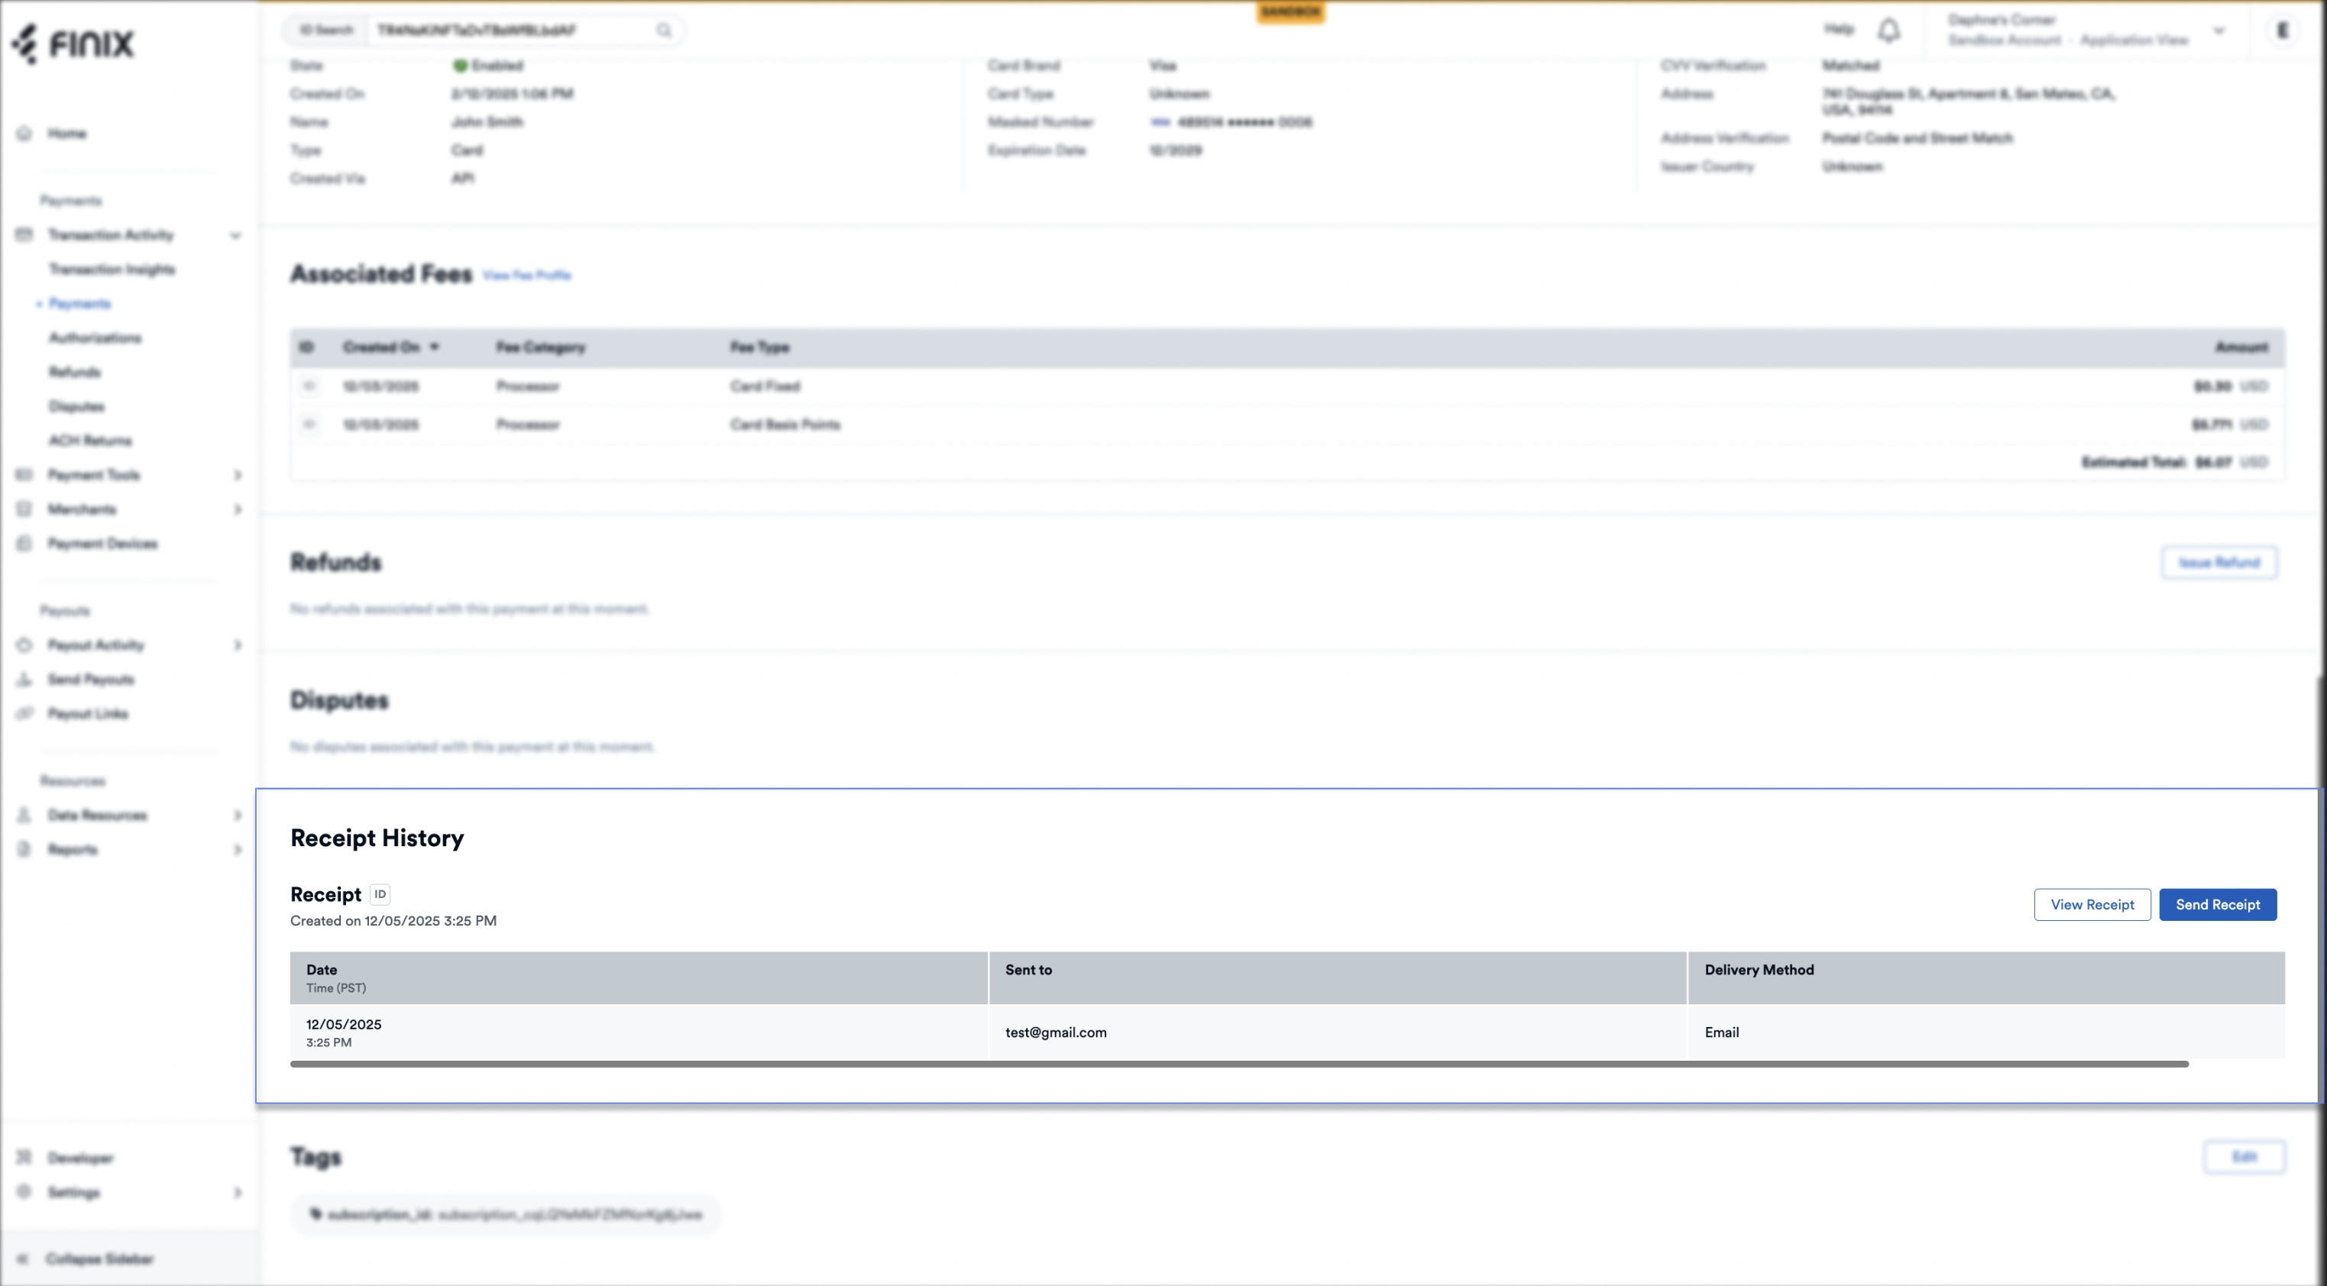Image resolution: width=2327 pixels, height=1286 pixels.
Task: Click the Receipt History horizontal scrollbar
Action: coord(1238,1064)
